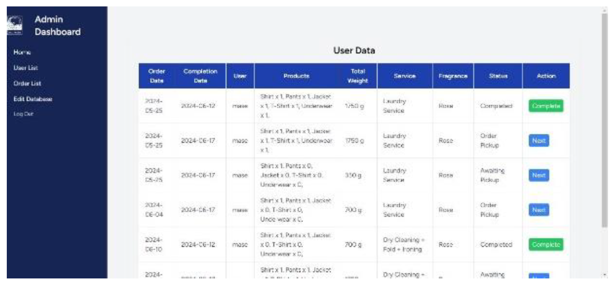
Task: Open the Home page in sidebar
Action: (x=22, y=52)
